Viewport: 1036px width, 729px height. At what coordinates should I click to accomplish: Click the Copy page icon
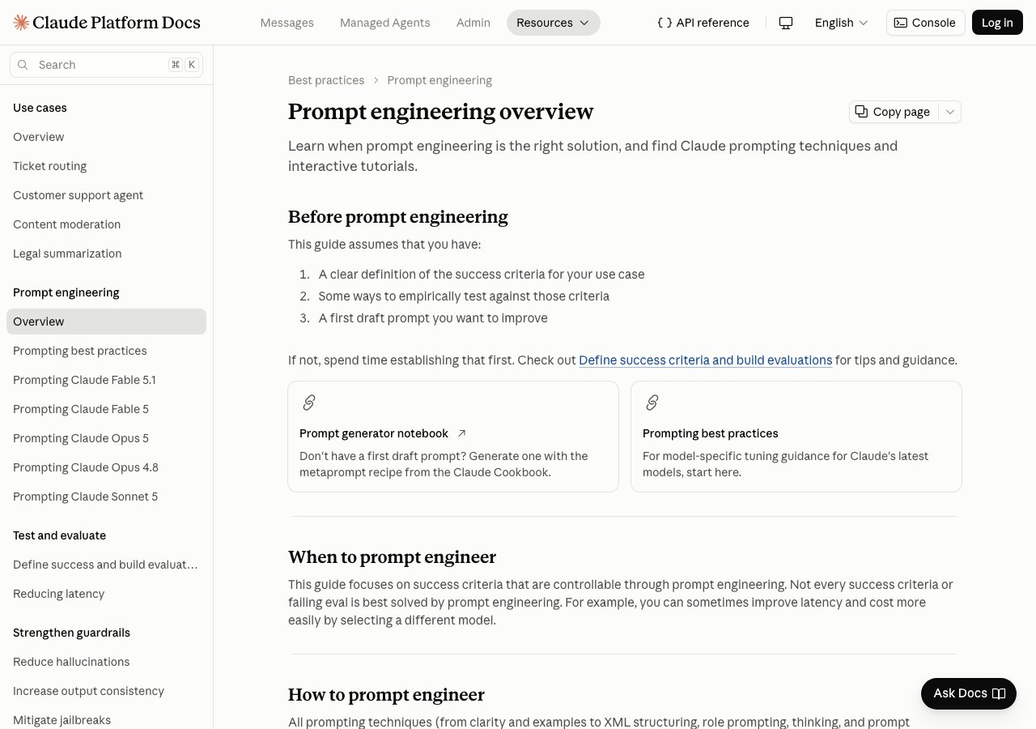862,112
